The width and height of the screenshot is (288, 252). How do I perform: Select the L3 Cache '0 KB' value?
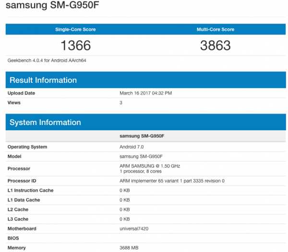[x=125, y=219]
